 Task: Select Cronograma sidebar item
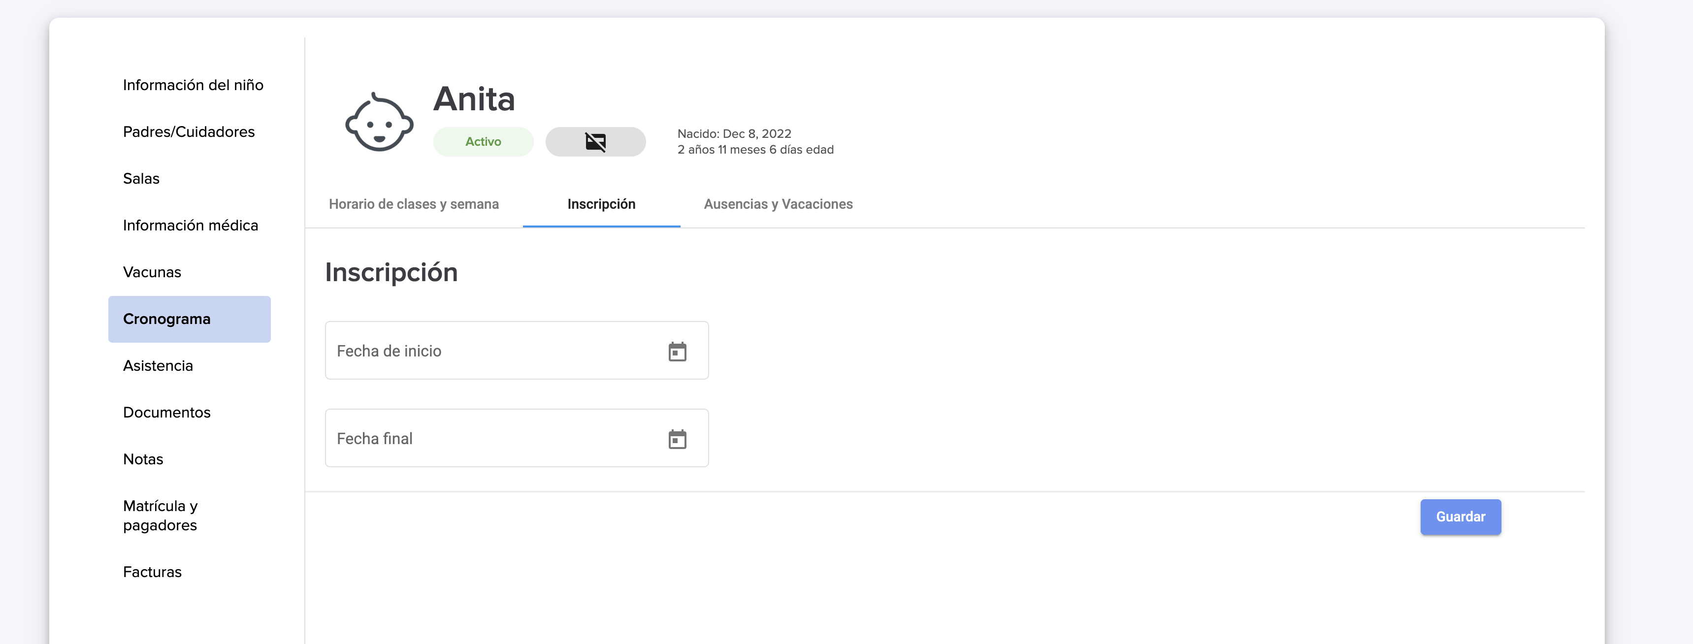[167, 320]
